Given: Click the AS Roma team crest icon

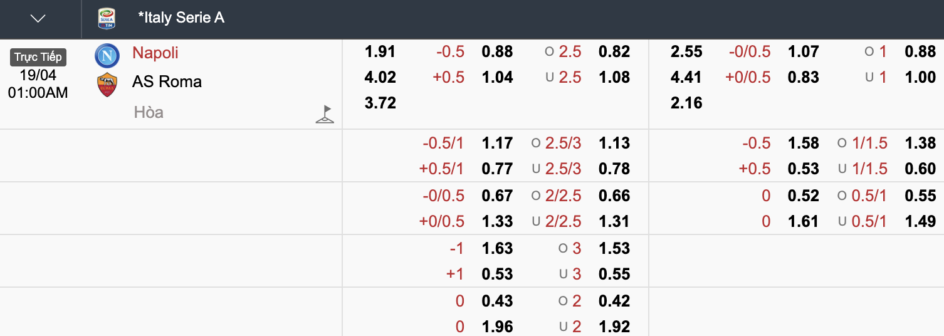Looking at the screenshot, I should click(107, 85).
